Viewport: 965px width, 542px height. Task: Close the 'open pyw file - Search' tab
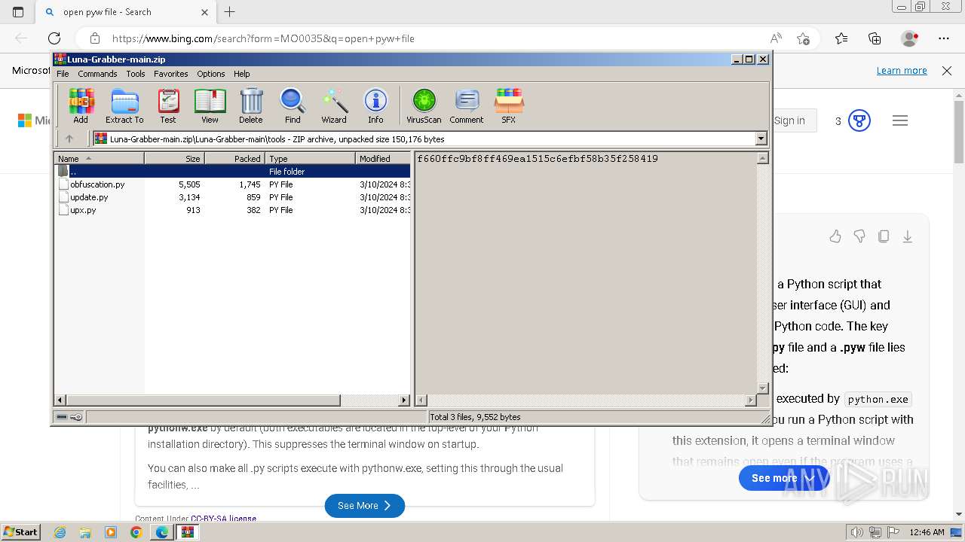click(204, 12)
